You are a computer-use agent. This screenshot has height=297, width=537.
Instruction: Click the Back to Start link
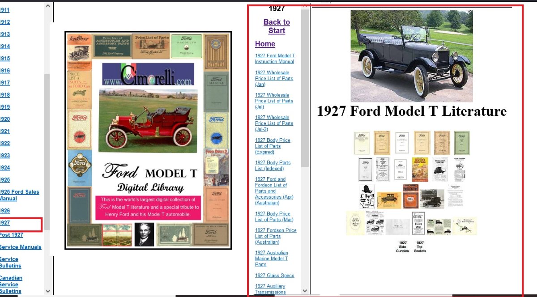277,26
